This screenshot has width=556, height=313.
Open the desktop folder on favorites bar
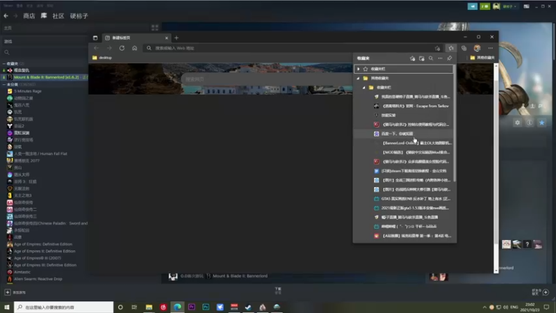pos(102,58)
